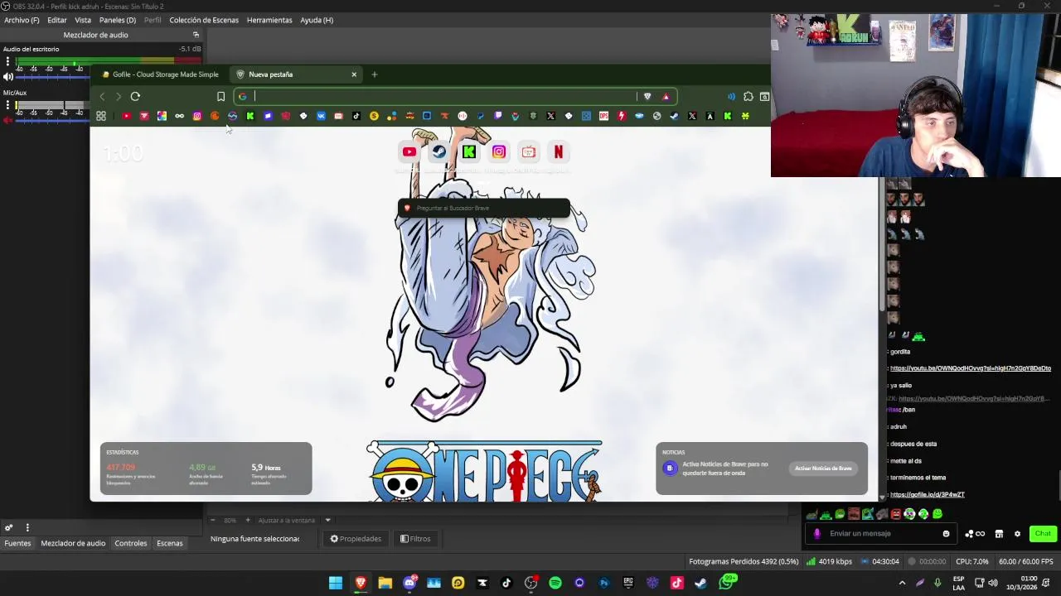Switch to the Fuentes dock tab
The height and width of the screenshot is (596, 1061).
(17, 543)
